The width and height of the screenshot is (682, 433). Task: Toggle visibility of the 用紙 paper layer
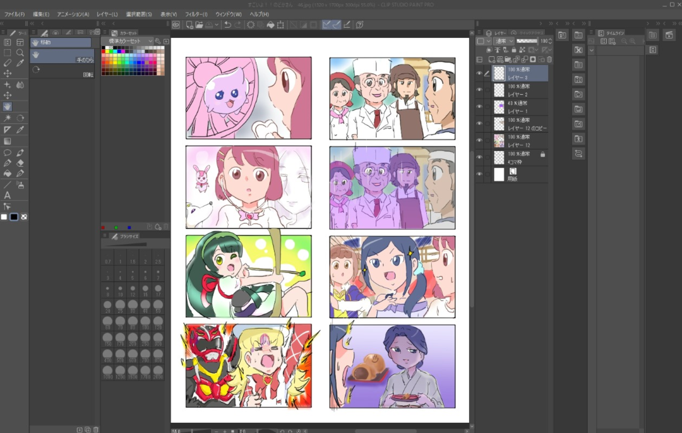coord(479,174)
